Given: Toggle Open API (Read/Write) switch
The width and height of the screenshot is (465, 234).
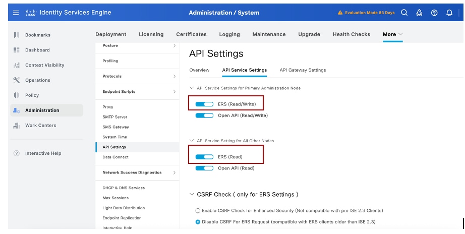Looking at the screenshot, I should [x=204, y=115].
